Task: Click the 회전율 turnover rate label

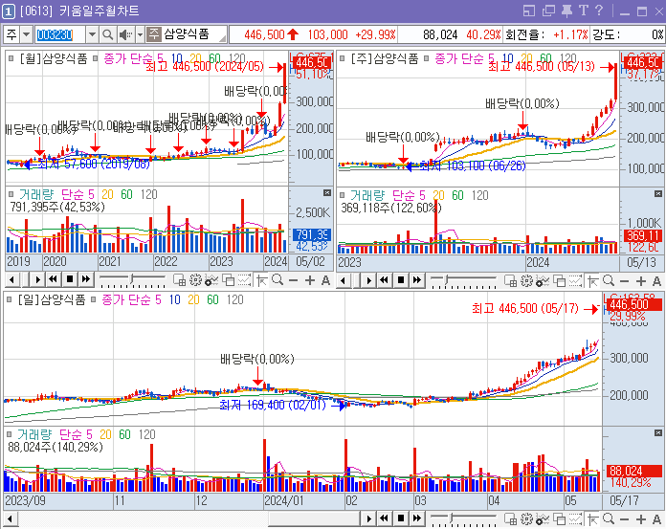Action: click(x=524, y=34)
